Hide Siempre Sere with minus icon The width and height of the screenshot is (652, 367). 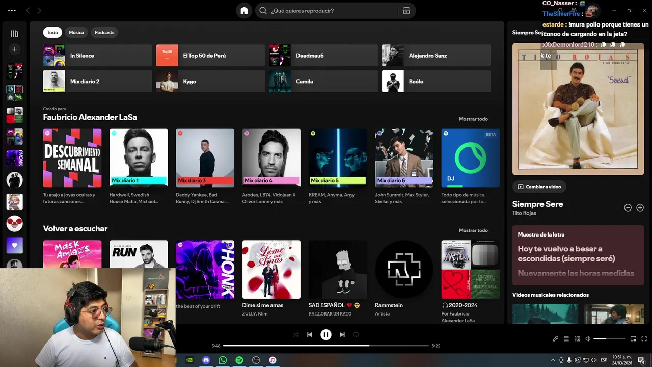click(628, 207)
